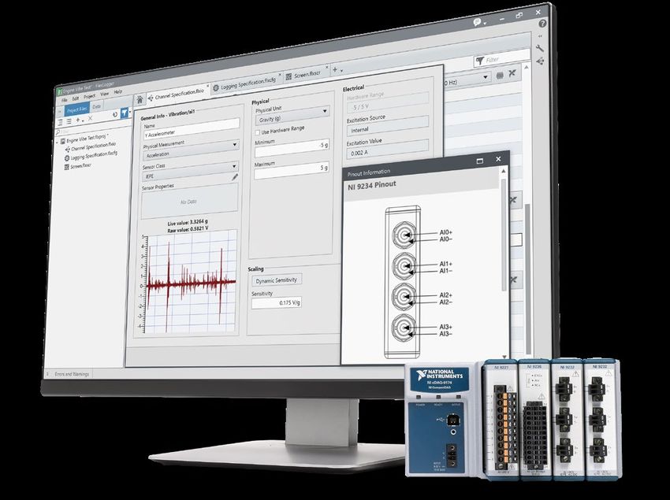Open the Project menu
The width and height of the screenshot is (670, 500).
pyautogui.click(x=89, y=96)
